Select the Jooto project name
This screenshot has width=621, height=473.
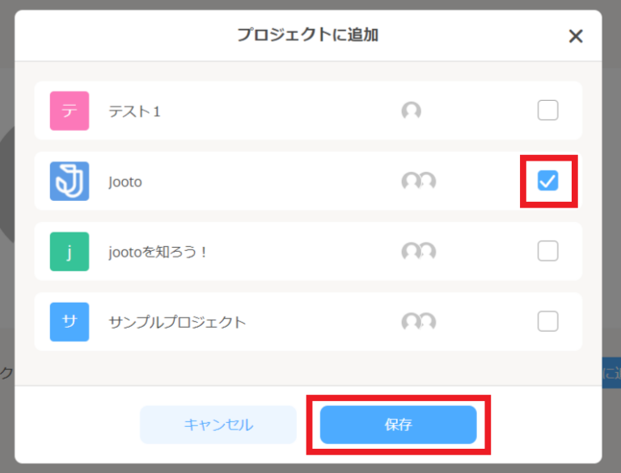point(125,182)
